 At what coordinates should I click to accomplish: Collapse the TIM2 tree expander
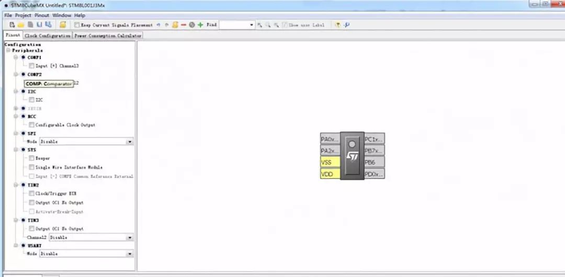coord(16,185)
